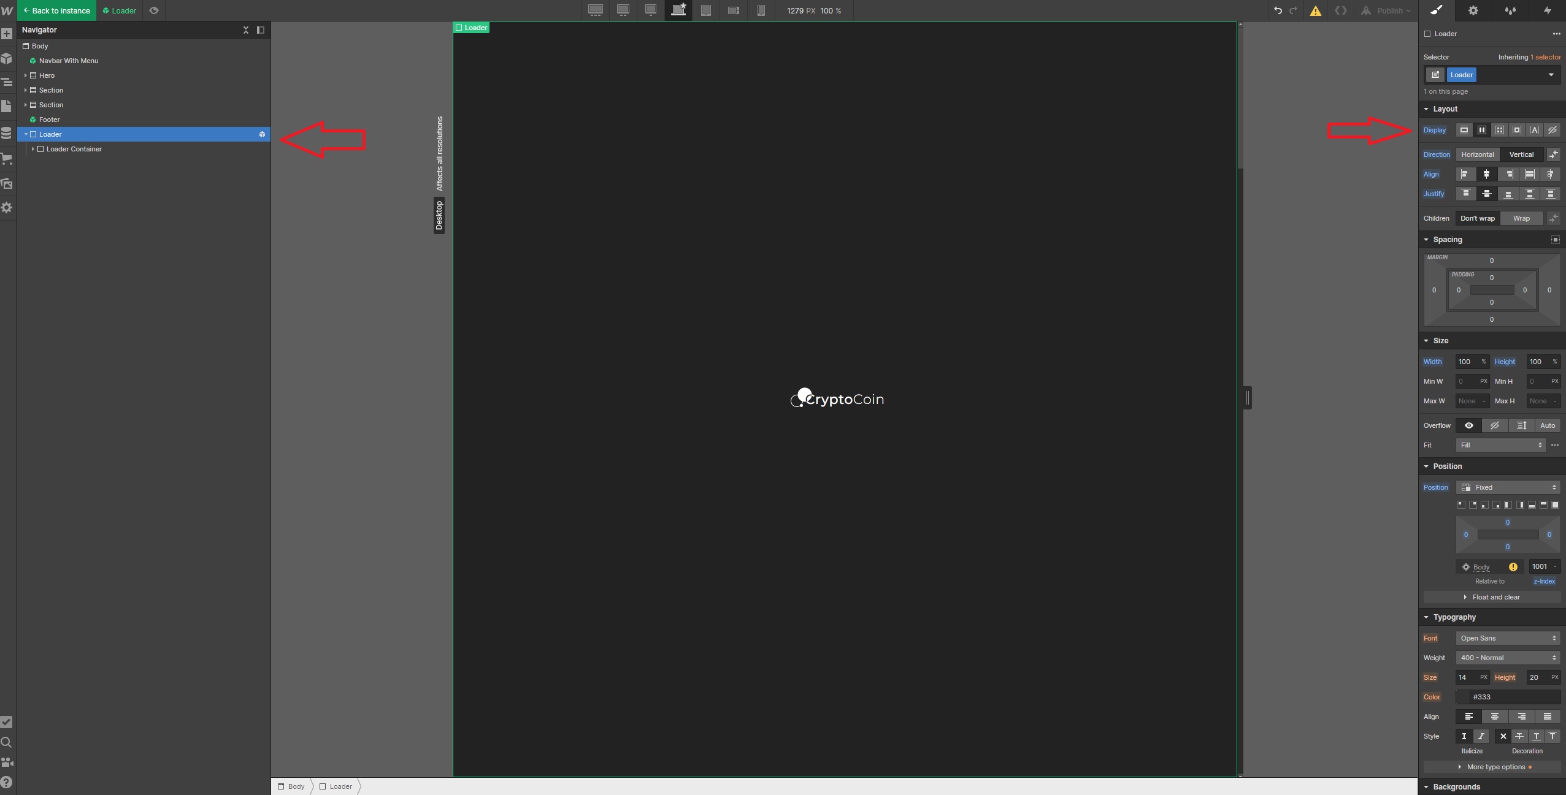Switch to Element Settings gear tab

(x=1473, y=10)
